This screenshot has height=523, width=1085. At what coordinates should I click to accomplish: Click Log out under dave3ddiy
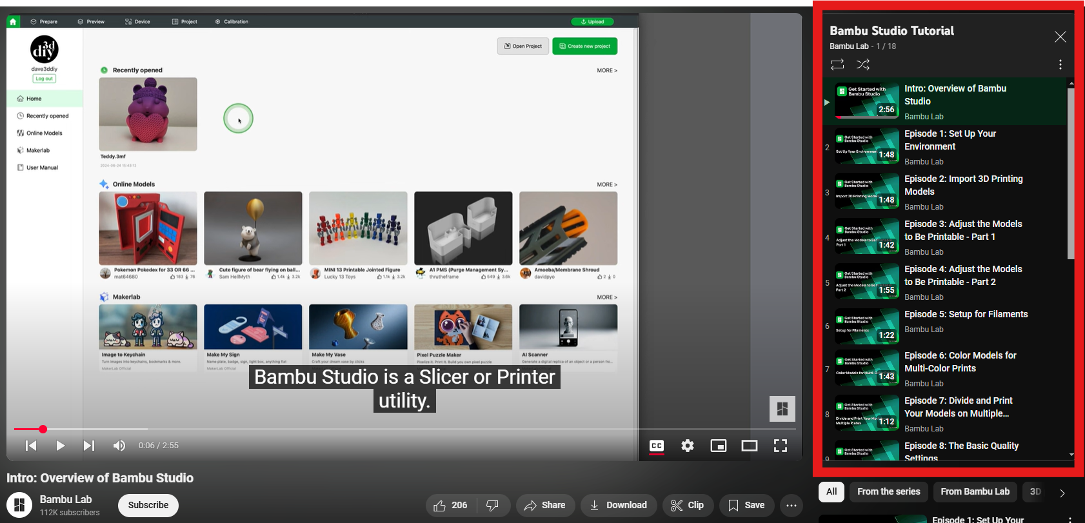(x=45, y=79)
